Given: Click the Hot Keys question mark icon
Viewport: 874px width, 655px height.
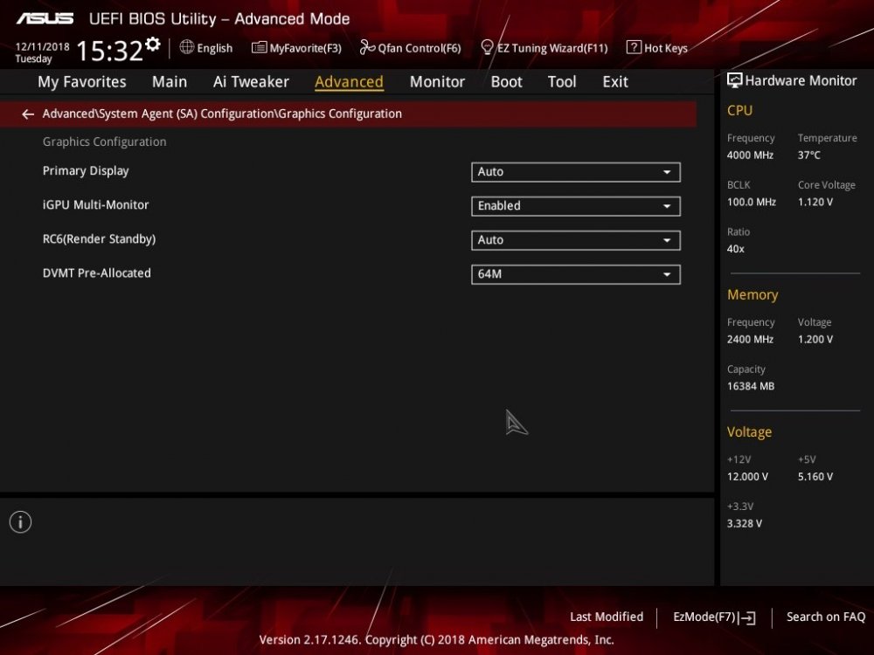Looking at the screenshot, I should click(634, 47).
